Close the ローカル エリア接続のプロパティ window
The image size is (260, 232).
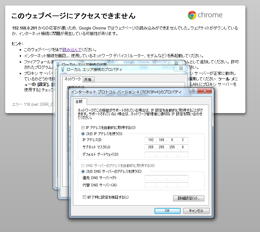click(181, 68)
